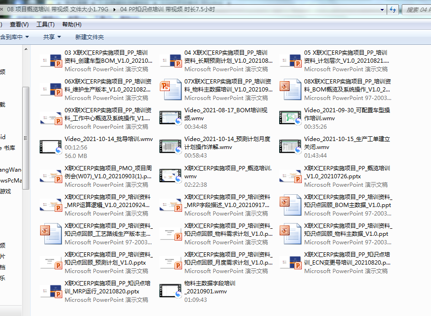Click the PP_概览培训.wmv video thumbnail
The height and width of the screenshot is (316, 431).
(x=170, y=176)
